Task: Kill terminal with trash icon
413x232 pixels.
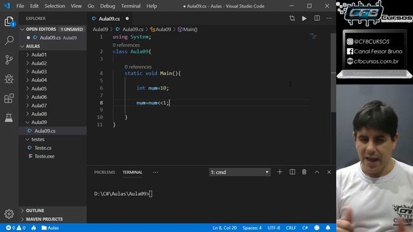Action: [304, 172]
